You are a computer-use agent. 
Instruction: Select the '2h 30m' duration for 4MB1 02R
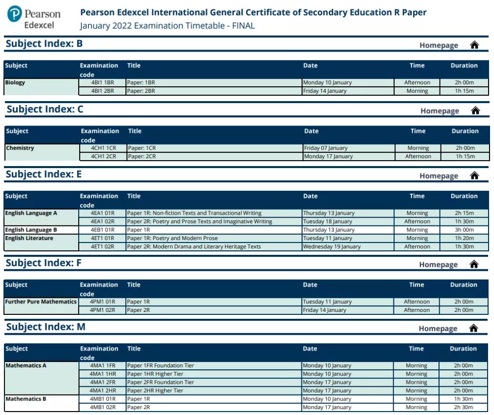pos(463,408)
